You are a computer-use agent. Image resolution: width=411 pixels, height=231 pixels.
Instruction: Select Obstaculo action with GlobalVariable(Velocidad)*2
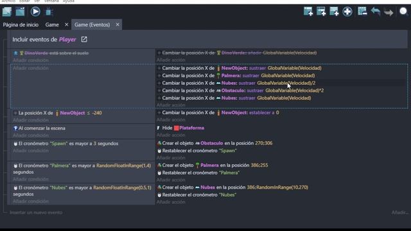240,90
